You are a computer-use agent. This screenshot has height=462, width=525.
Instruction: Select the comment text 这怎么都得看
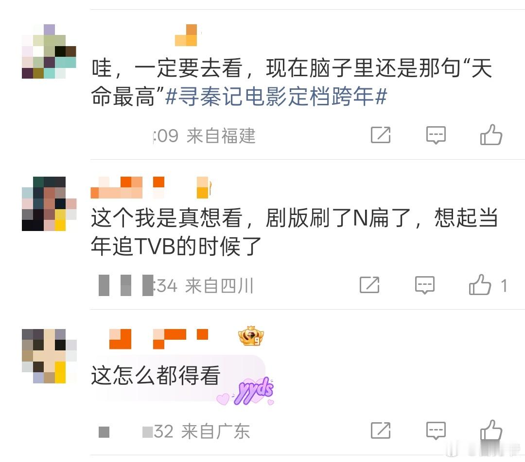click(x=156, y=375)
